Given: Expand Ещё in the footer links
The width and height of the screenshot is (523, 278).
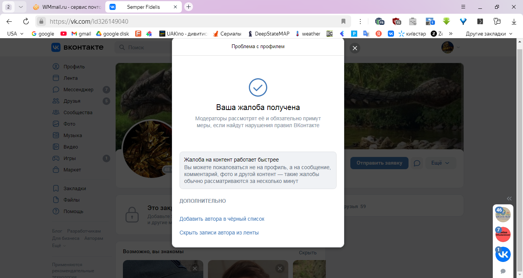Looking at the screenshot, I should pyautogui.click(x=59, y=246).
